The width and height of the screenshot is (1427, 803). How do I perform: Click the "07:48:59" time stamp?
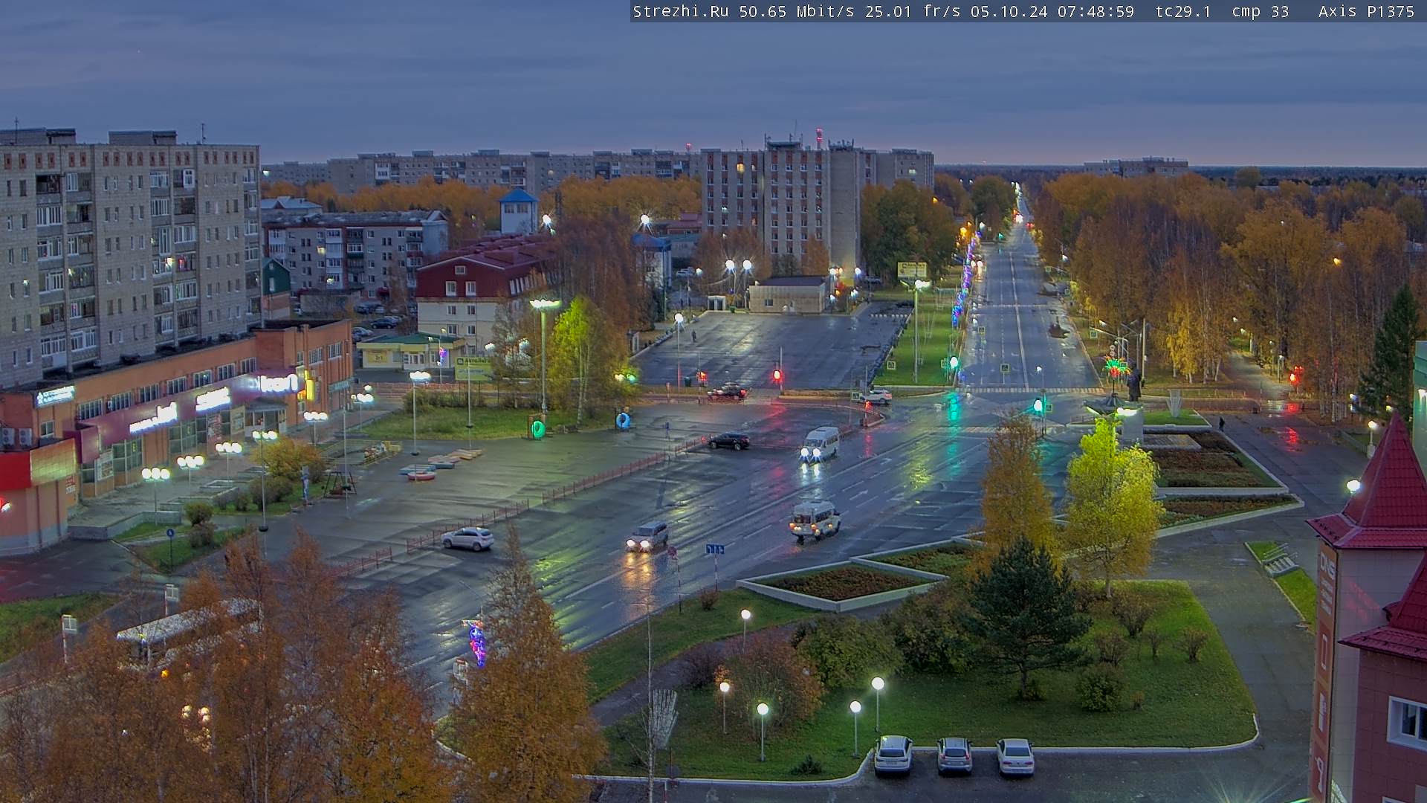point(1096,11)
